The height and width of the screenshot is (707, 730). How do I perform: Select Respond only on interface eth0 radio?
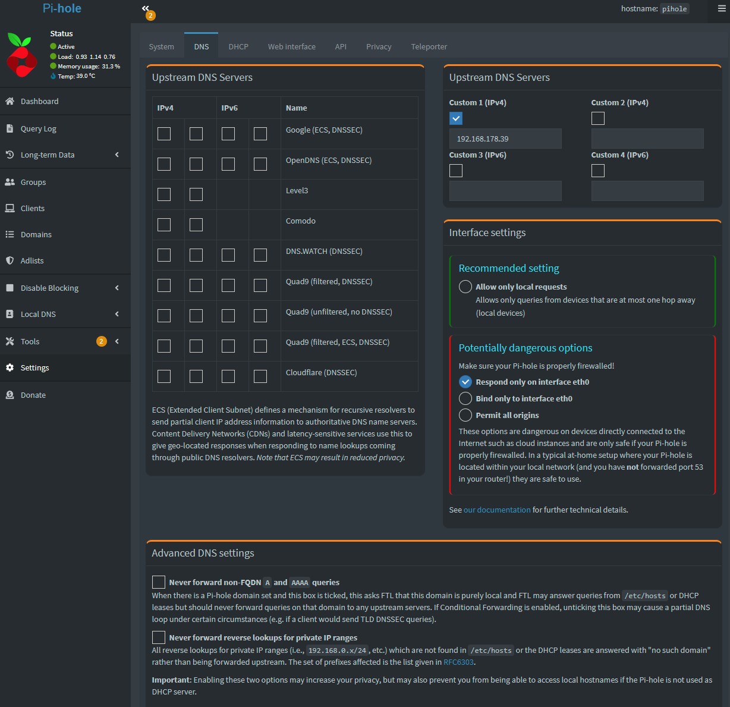(465, 382)
